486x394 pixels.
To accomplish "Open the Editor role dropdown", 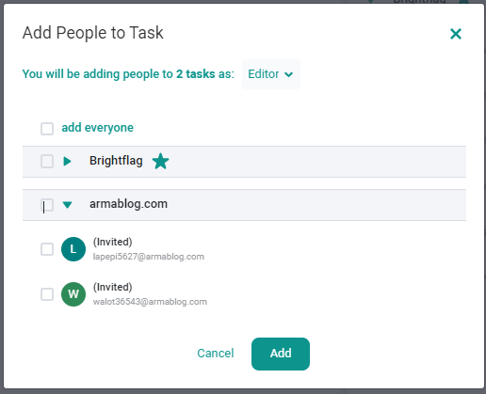I will point(271,74).
